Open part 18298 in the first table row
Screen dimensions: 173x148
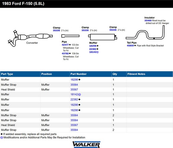(74, 80)
